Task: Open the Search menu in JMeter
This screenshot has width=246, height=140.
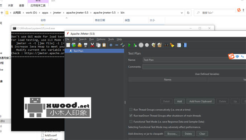Action: click(83, 39)
